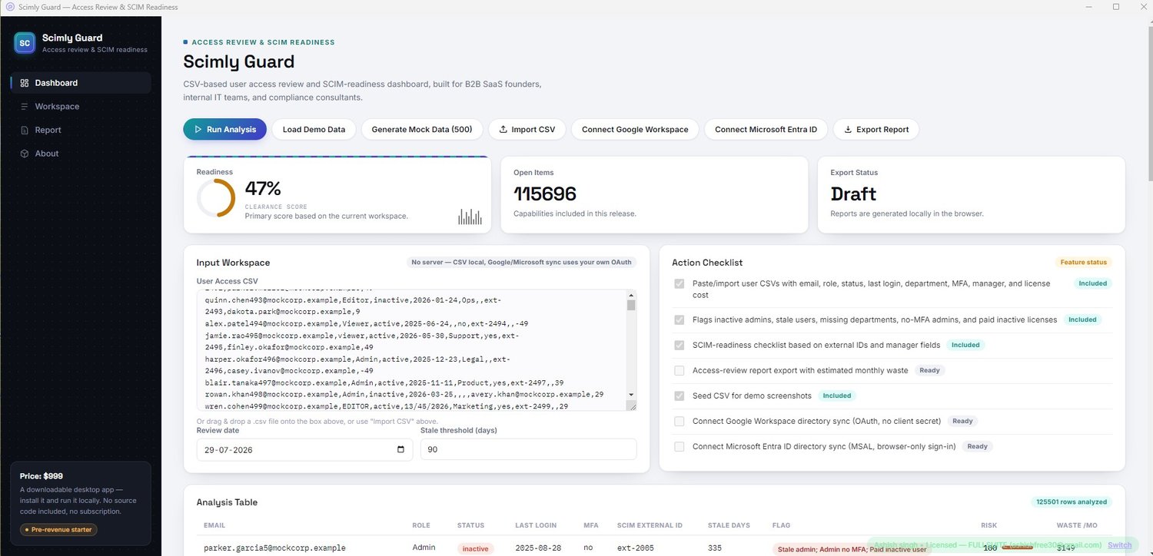The height and width of the screenshot is (556, 1153).
Task: Check the Connect Google Workspace directory sync checkbox
Action: (680, 421)
